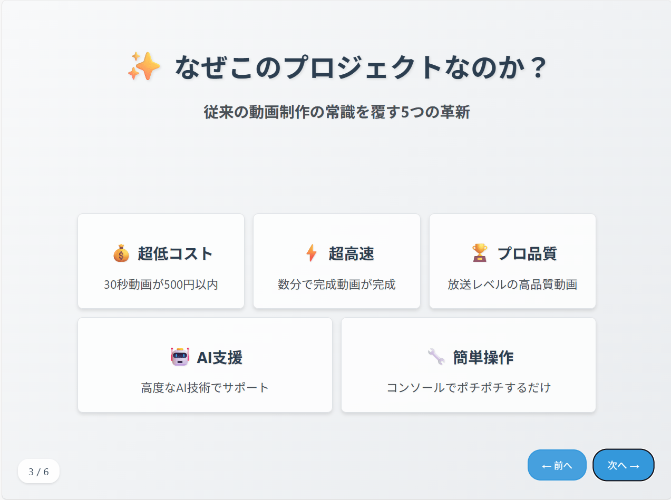Click the text コンソールでポチポチするだけ
Screen dimensions: 671x500
point(469,388)
